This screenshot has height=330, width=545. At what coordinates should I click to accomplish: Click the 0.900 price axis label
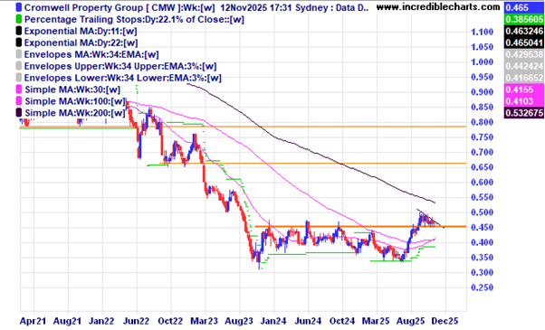click(483, 92)
